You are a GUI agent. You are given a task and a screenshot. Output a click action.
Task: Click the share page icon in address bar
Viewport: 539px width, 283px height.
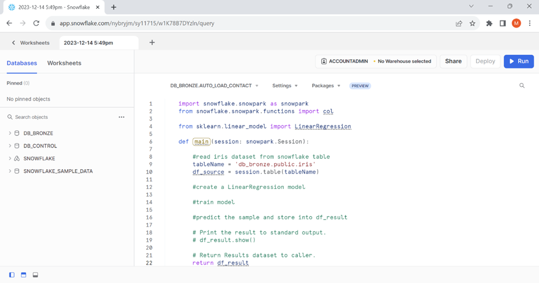tap(459, 23)
